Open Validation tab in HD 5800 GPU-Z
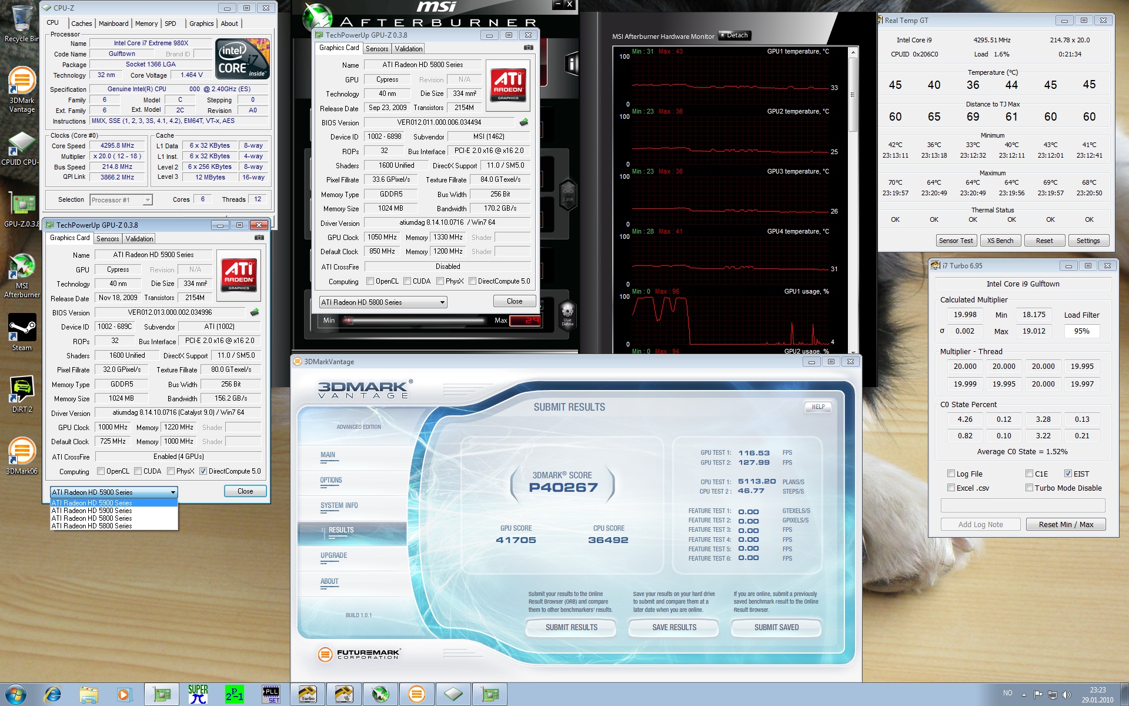Screen dimensions: 1129x706 pos(408,49)
